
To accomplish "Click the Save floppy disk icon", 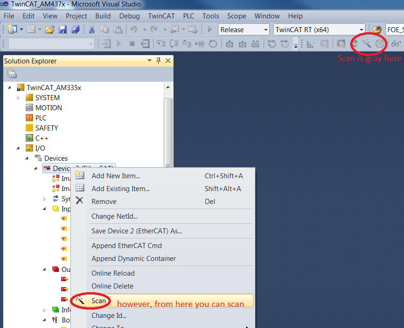I will click(x=63, y=29).
